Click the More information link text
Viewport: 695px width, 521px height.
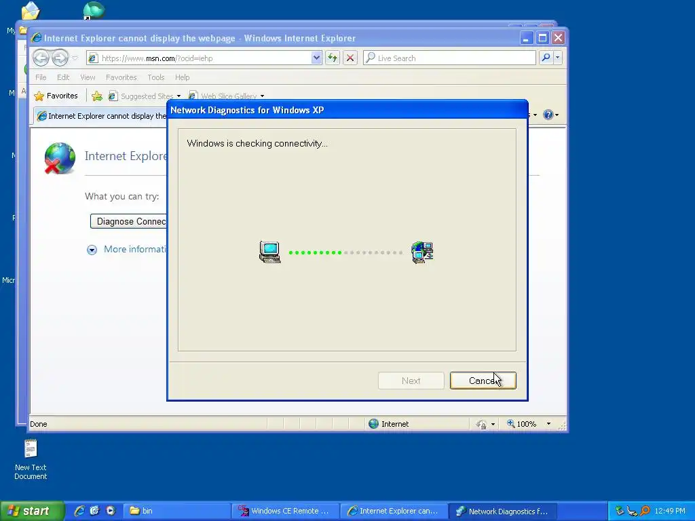coord(135,249)
